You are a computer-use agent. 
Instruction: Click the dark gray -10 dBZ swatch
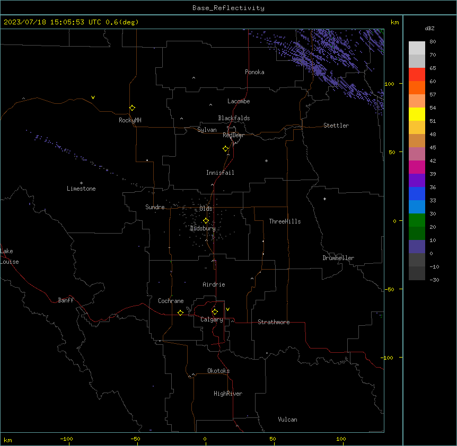click(x=417, y=273)
